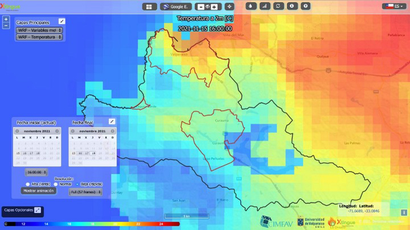
Task: Click the water drop icon in toolbar
Action: tap(251, 6)
